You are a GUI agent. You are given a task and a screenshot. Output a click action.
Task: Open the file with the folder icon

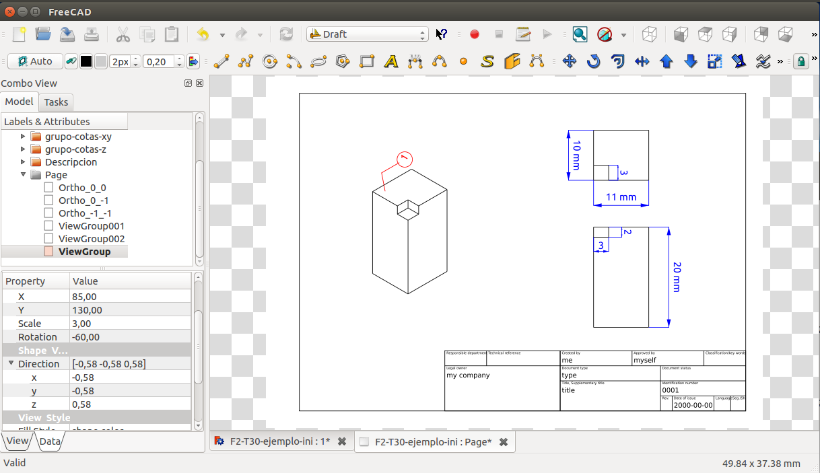click(43, 34)
